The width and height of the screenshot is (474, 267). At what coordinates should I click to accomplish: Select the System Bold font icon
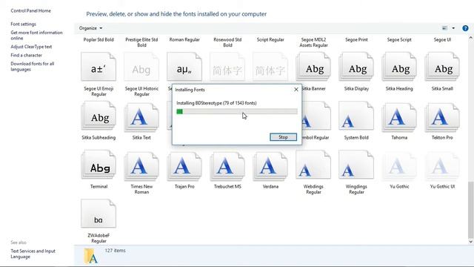(x=356, y=116)
